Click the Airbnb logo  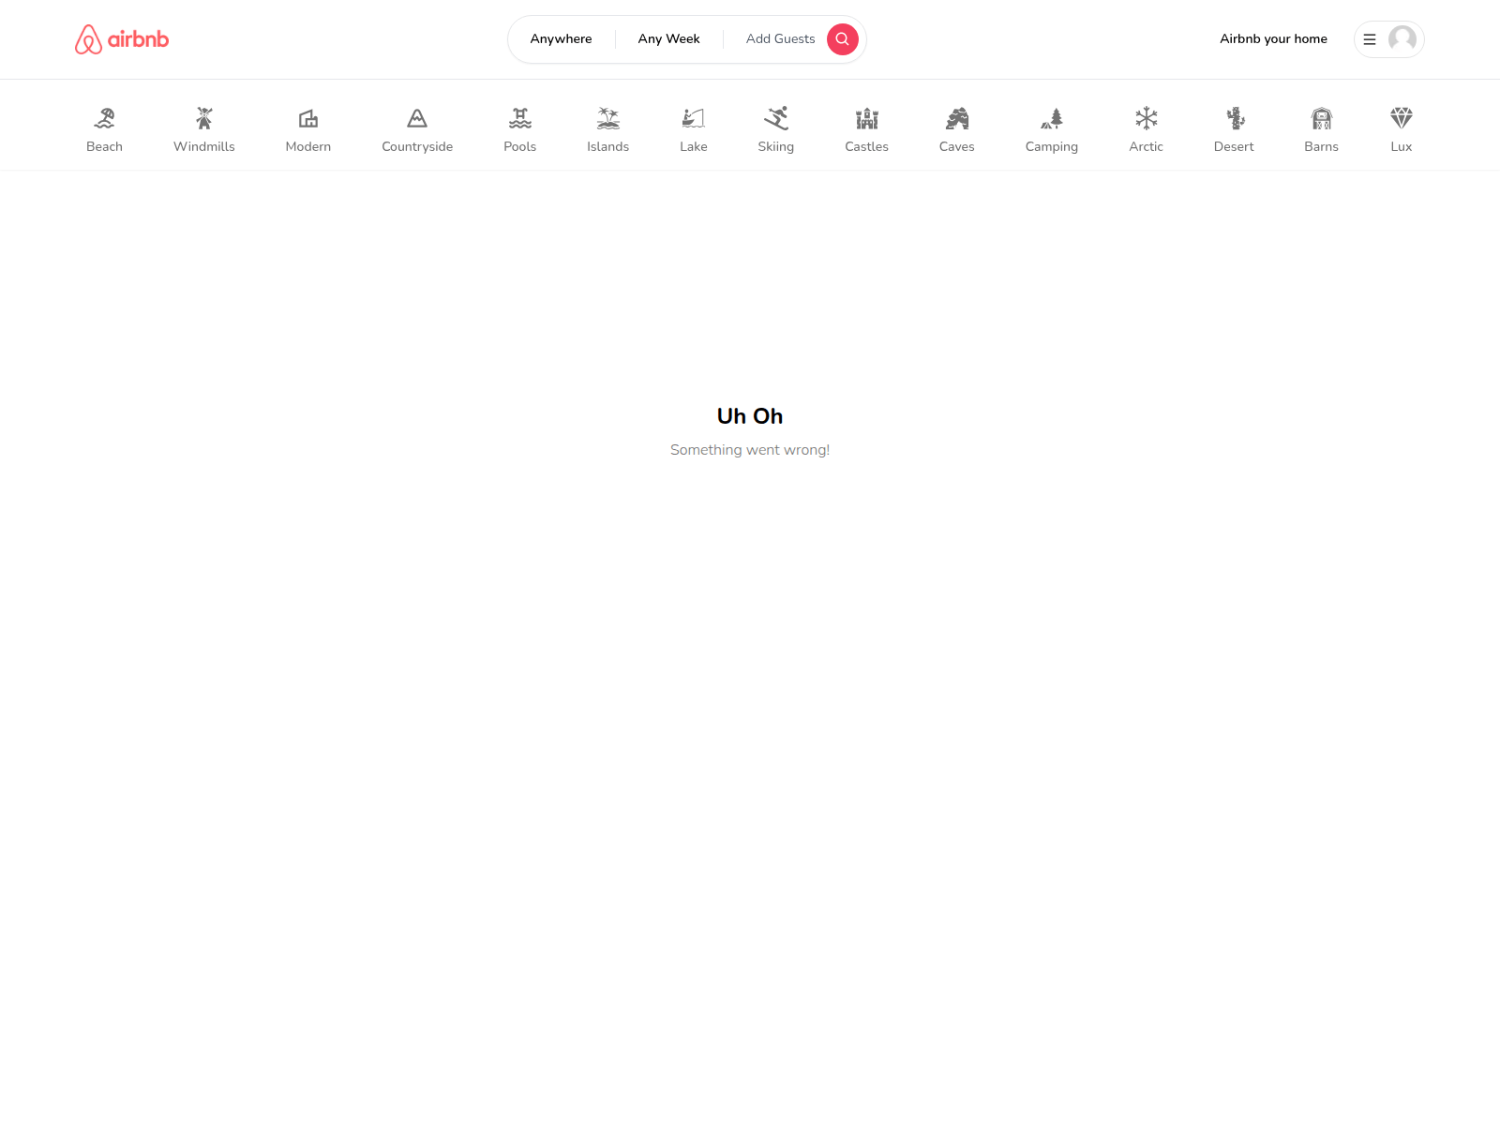[122, 39]
